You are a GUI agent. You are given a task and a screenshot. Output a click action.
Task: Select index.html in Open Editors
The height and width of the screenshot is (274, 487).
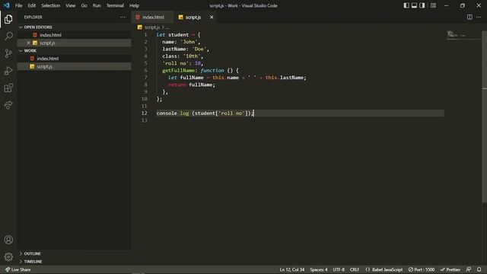(x=75, y=35)
